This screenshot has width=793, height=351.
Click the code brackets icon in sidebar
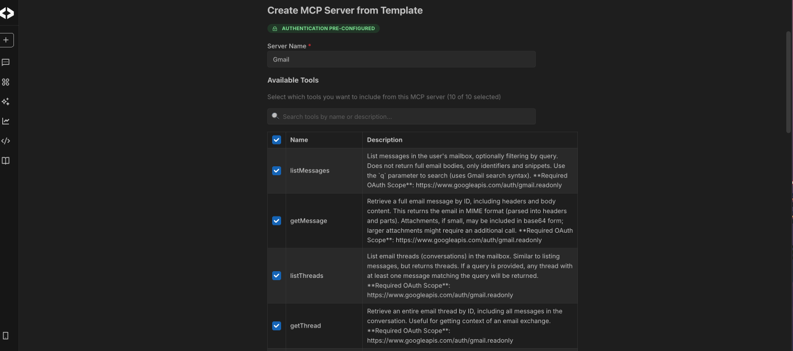pos(6,141)
